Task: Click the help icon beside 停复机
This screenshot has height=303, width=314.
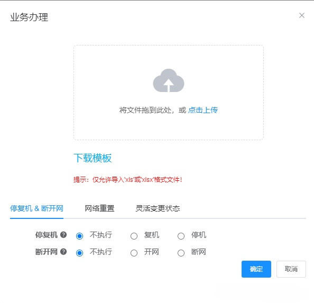Action: (x=63, y=234)
